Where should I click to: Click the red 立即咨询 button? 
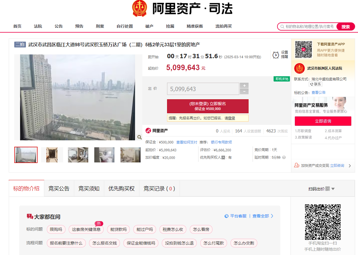pos(323,121)
